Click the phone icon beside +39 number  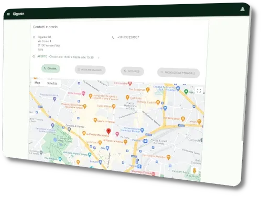point(113,38)
